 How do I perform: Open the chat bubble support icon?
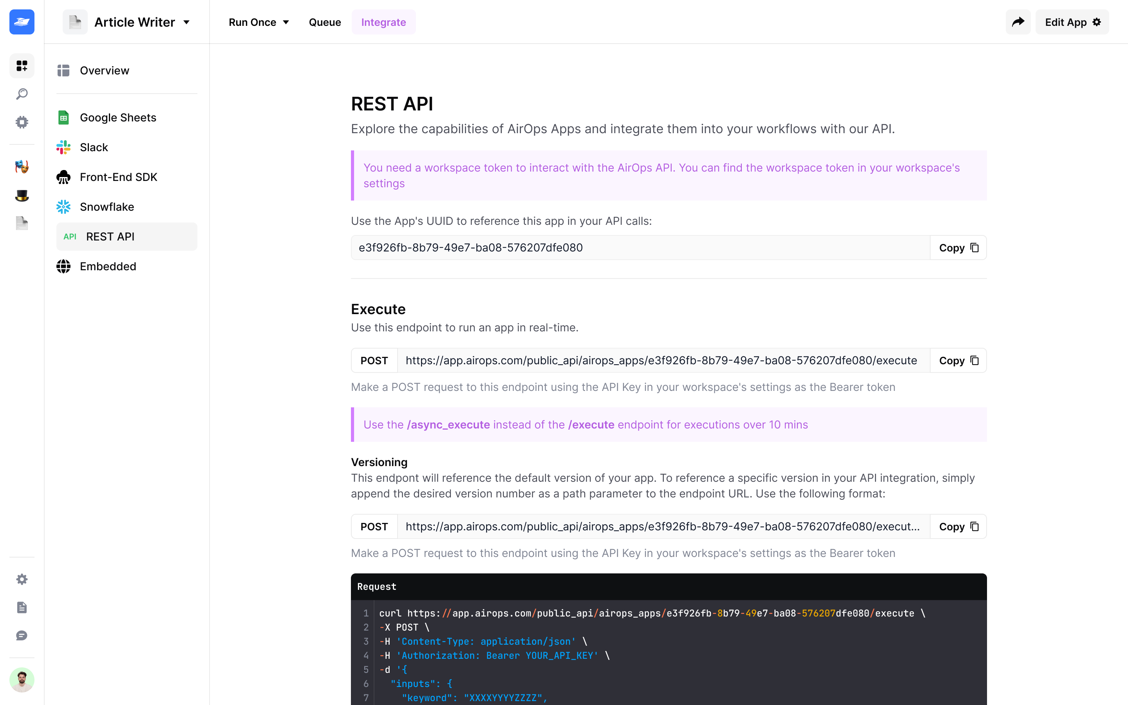click(x=22, y=636)
